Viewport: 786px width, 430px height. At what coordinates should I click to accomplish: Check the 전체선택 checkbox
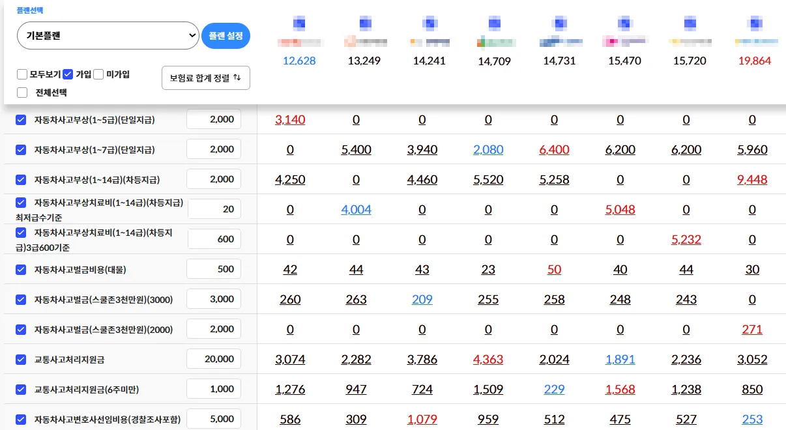22,93
